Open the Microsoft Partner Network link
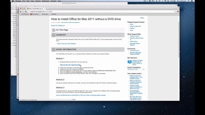This screenshot has width=205, height=115. pos(135,44)
